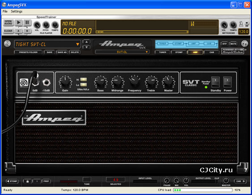Switch to the Stomp tab
The height and width of the screenshot is (195, 252).
[179, 52]
